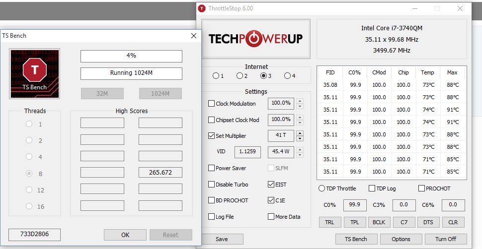Screen dimensions: 482x249
Task: Select Internet profile 2 radio button
Action: point(240,75)
